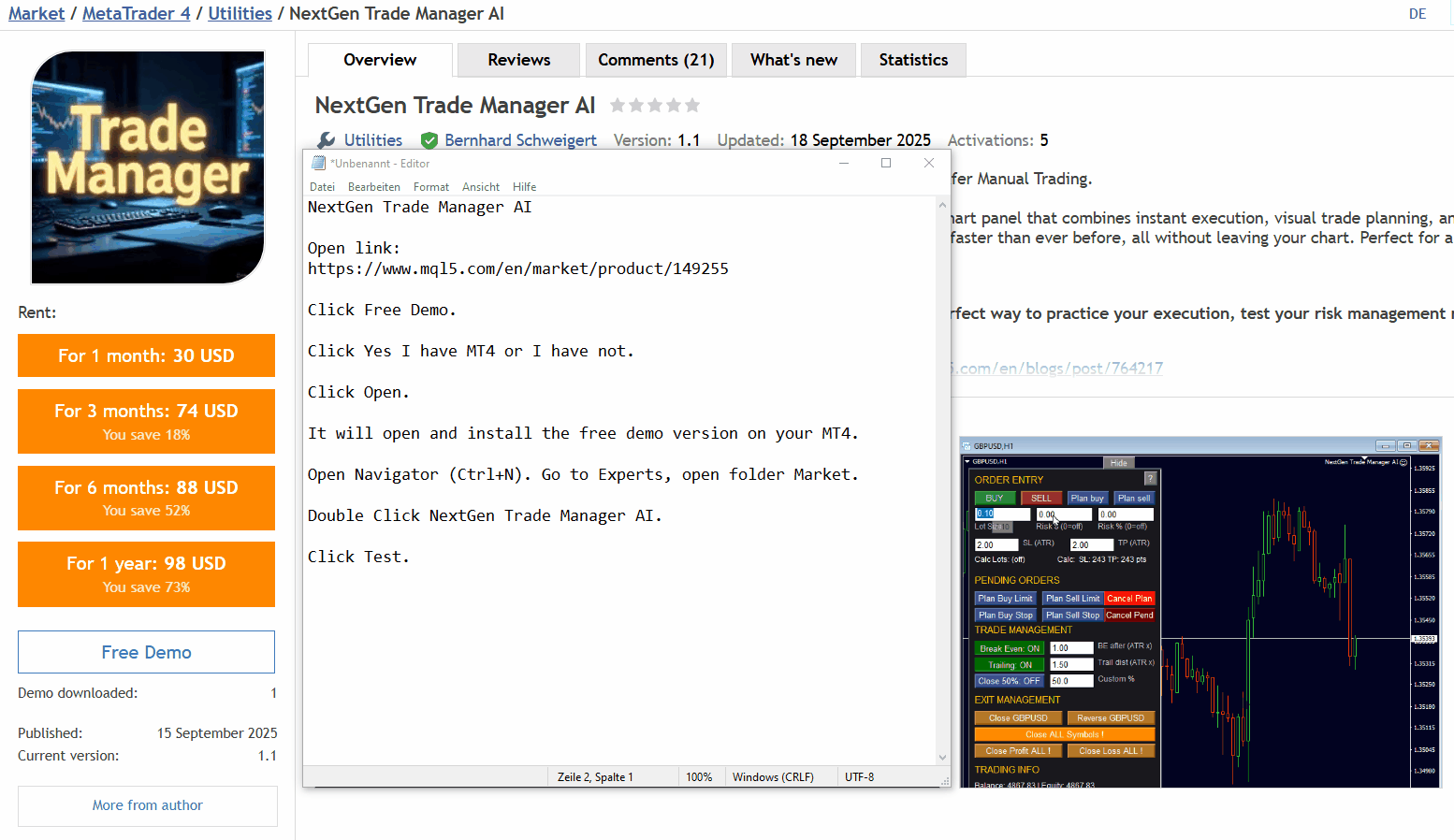The height and width of the screenshot is (840, 1454).
Task: Click the 'Activations: 5' text
Action: point(997,140)
